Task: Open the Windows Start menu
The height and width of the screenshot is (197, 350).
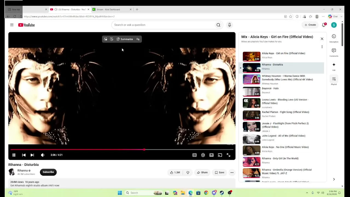Action: (120, 193)
